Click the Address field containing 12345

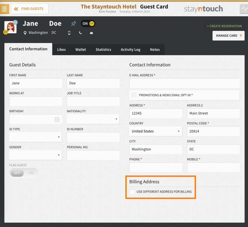pyautogui.click(x=156, y=113)
